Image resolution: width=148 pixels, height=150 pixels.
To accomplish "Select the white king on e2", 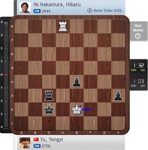I will [77, 109].
